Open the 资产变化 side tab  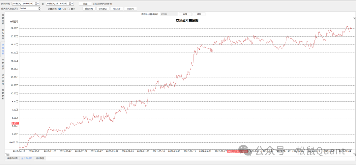pyautogui.click(x=3, y=79)
